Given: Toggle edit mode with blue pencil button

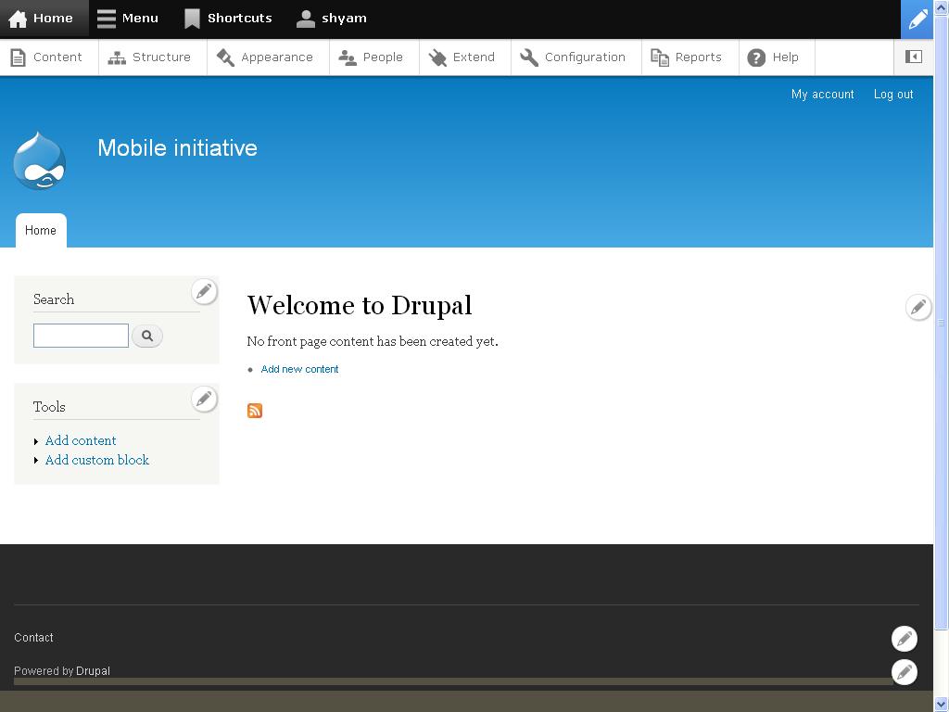Looking at the screenshot, I should (917, 19).
